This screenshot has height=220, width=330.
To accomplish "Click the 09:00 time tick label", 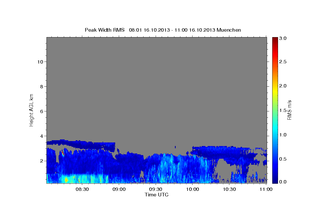I will click(119, 189).
